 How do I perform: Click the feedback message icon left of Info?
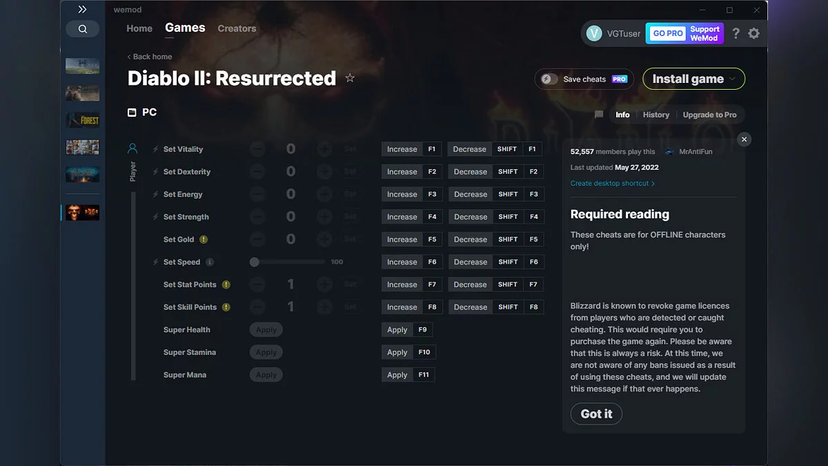pos(599,115)
